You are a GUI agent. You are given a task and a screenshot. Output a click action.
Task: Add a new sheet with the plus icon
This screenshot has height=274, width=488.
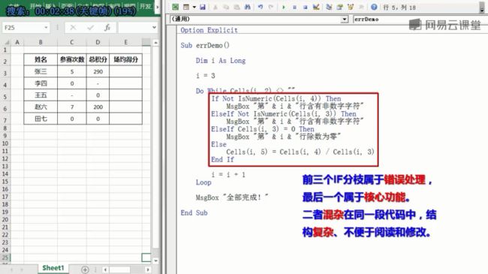tap(85, 269)
